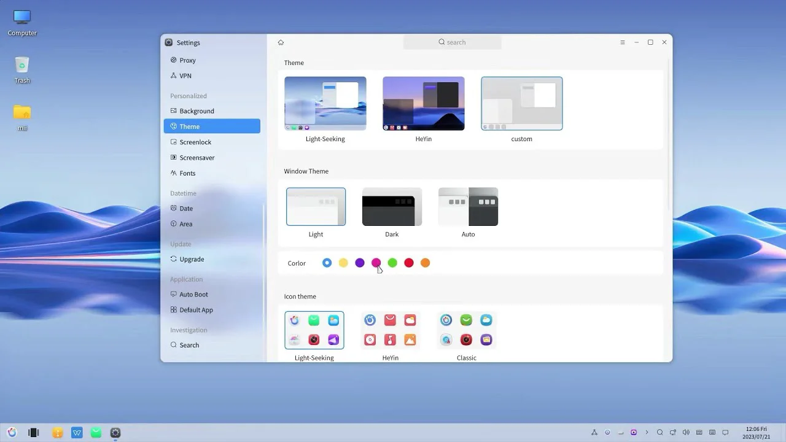Viewport: 786px width, 442px height.
Task: Select the Auto window theme
Action: point(468,207)
